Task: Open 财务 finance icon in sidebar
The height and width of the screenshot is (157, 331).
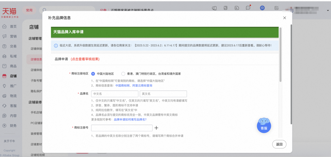Action: coord(5,125)
